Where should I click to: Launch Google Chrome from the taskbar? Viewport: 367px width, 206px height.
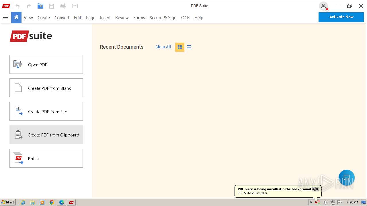[52, 202]
